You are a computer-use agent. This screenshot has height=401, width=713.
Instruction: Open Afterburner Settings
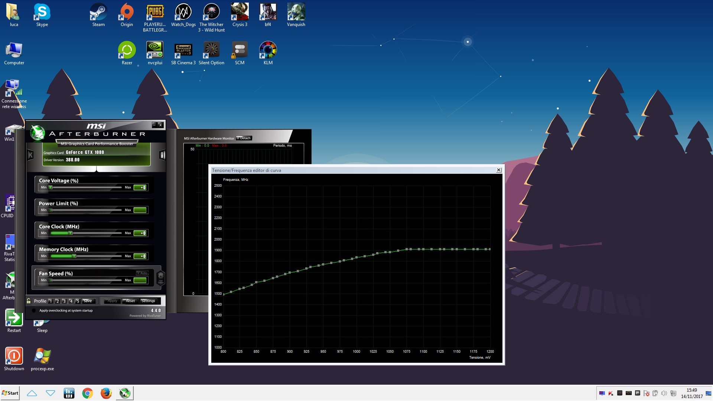pyautogui.click(x=148, y=301)
